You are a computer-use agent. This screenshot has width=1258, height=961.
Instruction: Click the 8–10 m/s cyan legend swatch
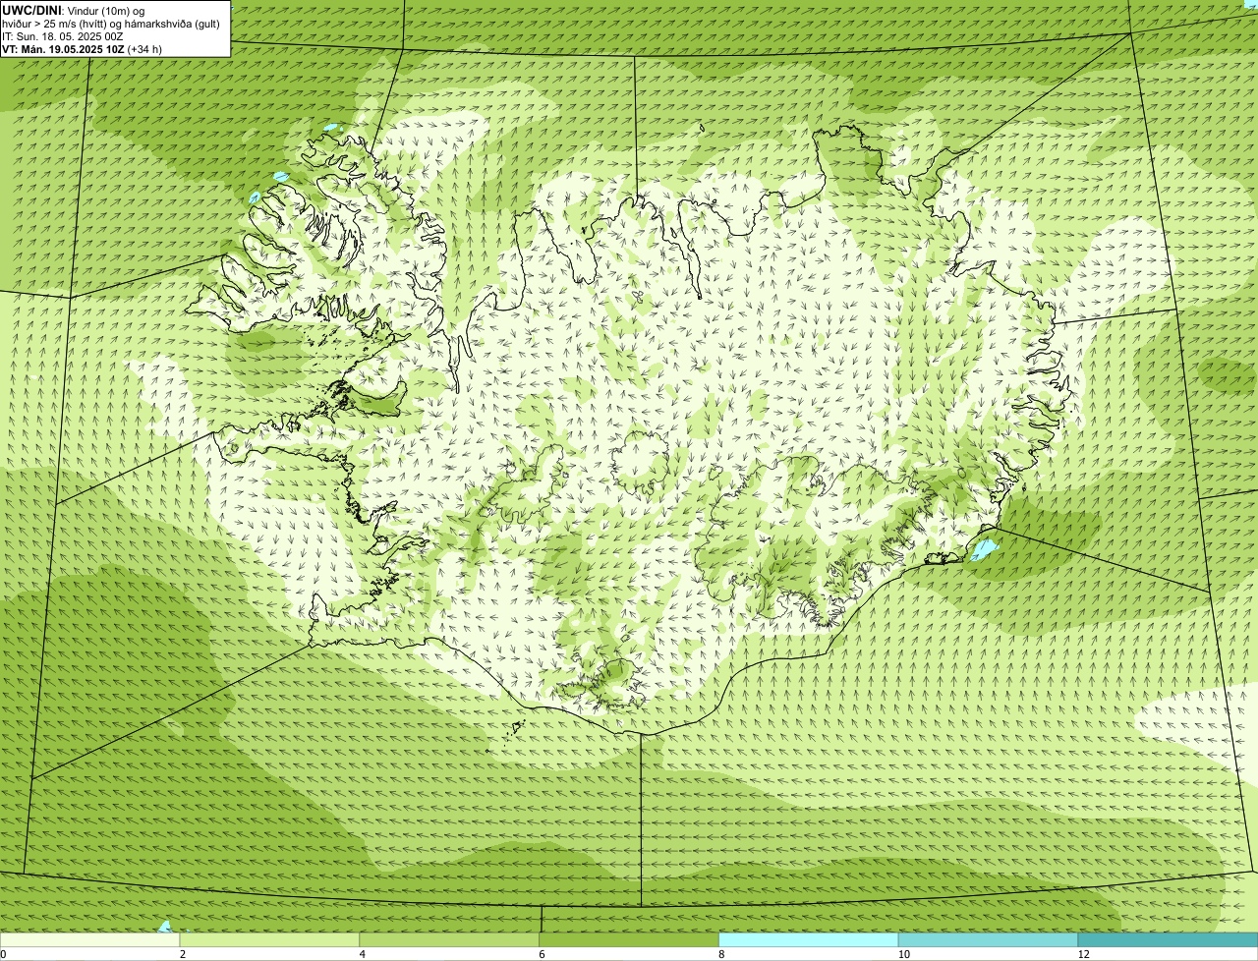coord(809,939)
